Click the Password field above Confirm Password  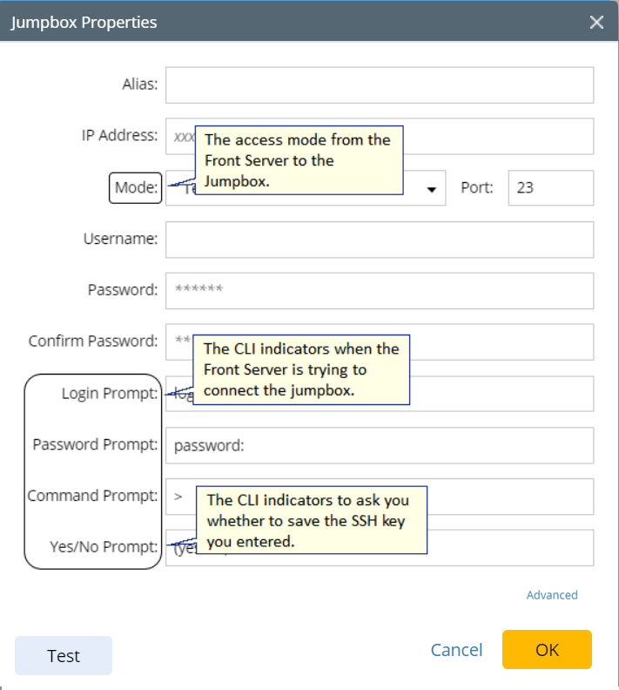380,291
